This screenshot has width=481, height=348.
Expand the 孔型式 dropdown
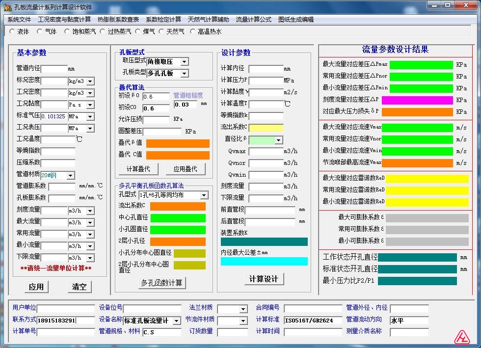click(204, 195)
